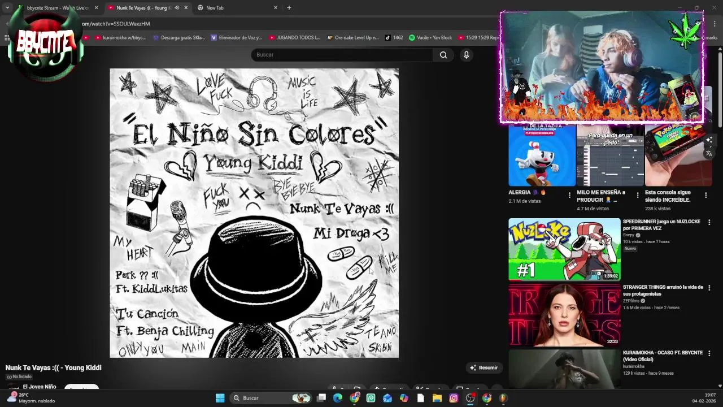Open the Snepy channel name
This screenshot has width=723, height=407.
(x=629, y=235)
